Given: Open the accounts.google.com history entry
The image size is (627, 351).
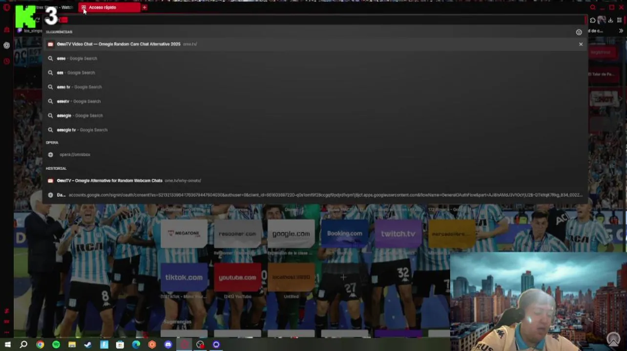Looking at the screenshot, I should click(315, 195).
